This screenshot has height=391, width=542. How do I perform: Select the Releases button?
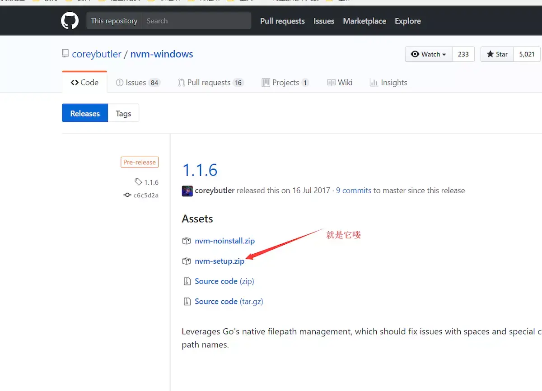click(85, 113)
